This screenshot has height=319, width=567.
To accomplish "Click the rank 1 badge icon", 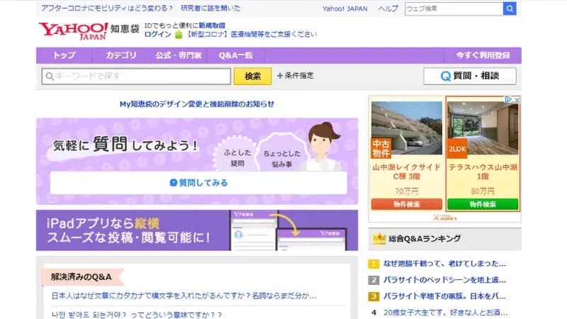I will 374,264.
